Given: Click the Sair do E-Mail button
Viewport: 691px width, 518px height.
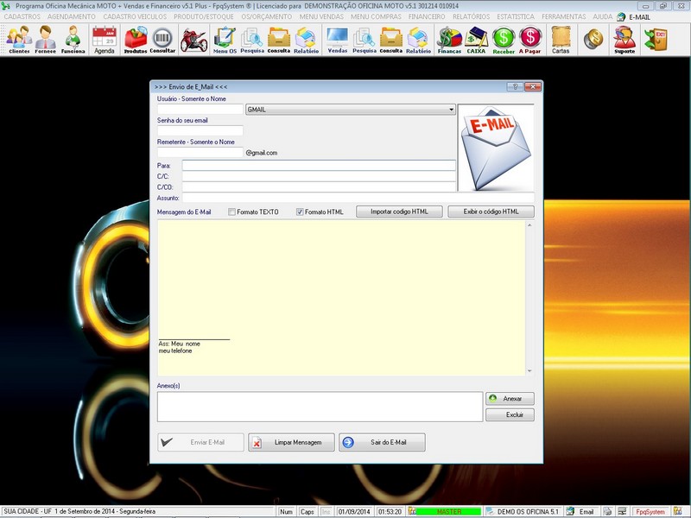Looking at the screenshot, I should pos(382,442).
